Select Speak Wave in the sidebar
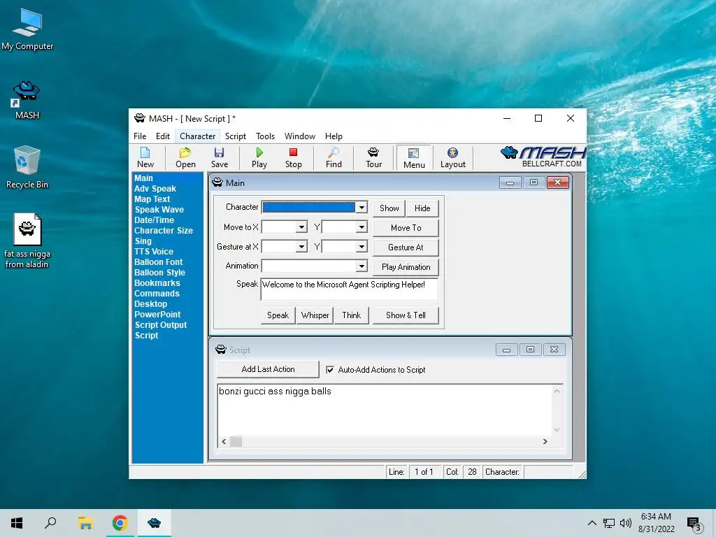This screenshot has width=716, height=537. click(159, 210)
